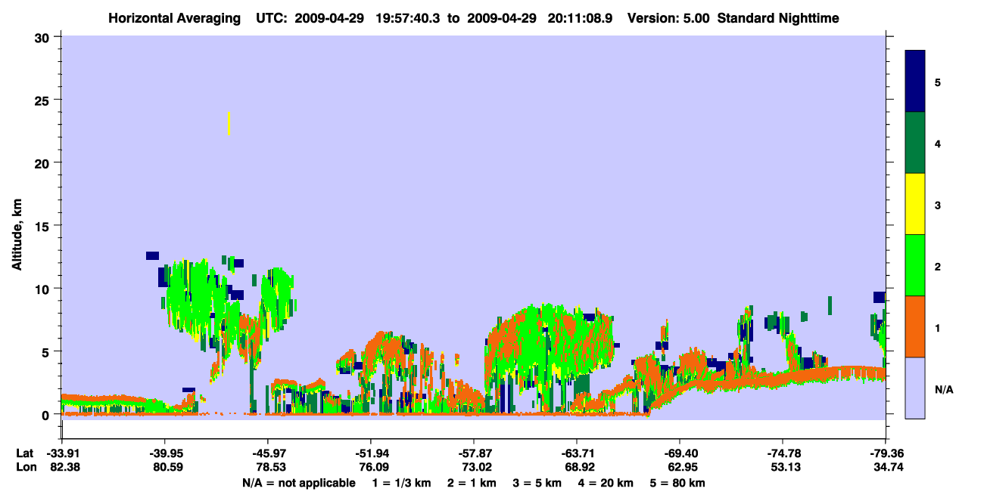
Task: Click the latitude value -33.91
Action: click(x=61, y=453)
